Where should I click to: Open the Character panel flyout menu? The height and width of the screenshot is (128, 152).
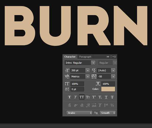pos(115,57)
